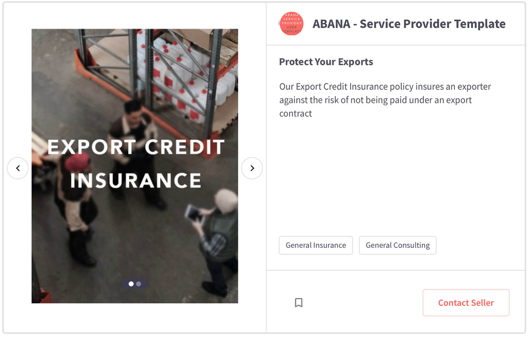Bookmark this listing with the bookmark icon
The height and width of the screenshot is (337, 530).
(299, 302)
